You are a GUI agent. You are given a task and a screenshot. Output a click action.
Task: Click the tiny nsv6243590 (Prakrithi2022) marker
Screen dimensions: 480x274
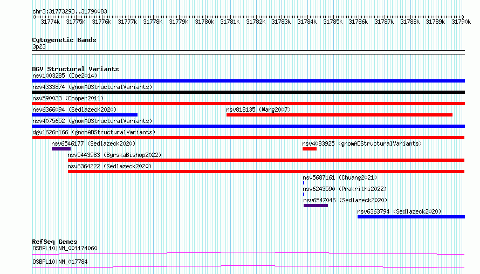[304, 194]
